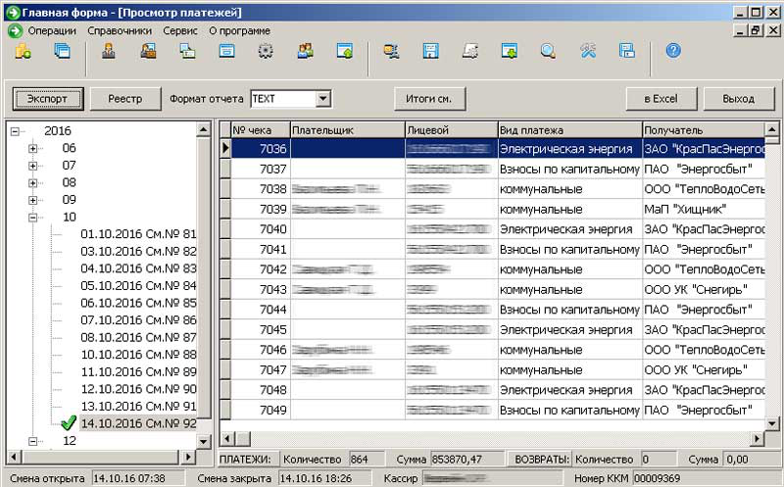
Task: Select shift 01.10.2016 См.№ 81
Action: [138, 234]
